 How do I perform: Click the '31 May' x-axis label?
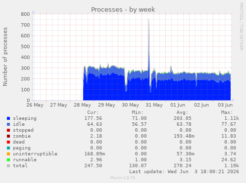pos(154,105)
